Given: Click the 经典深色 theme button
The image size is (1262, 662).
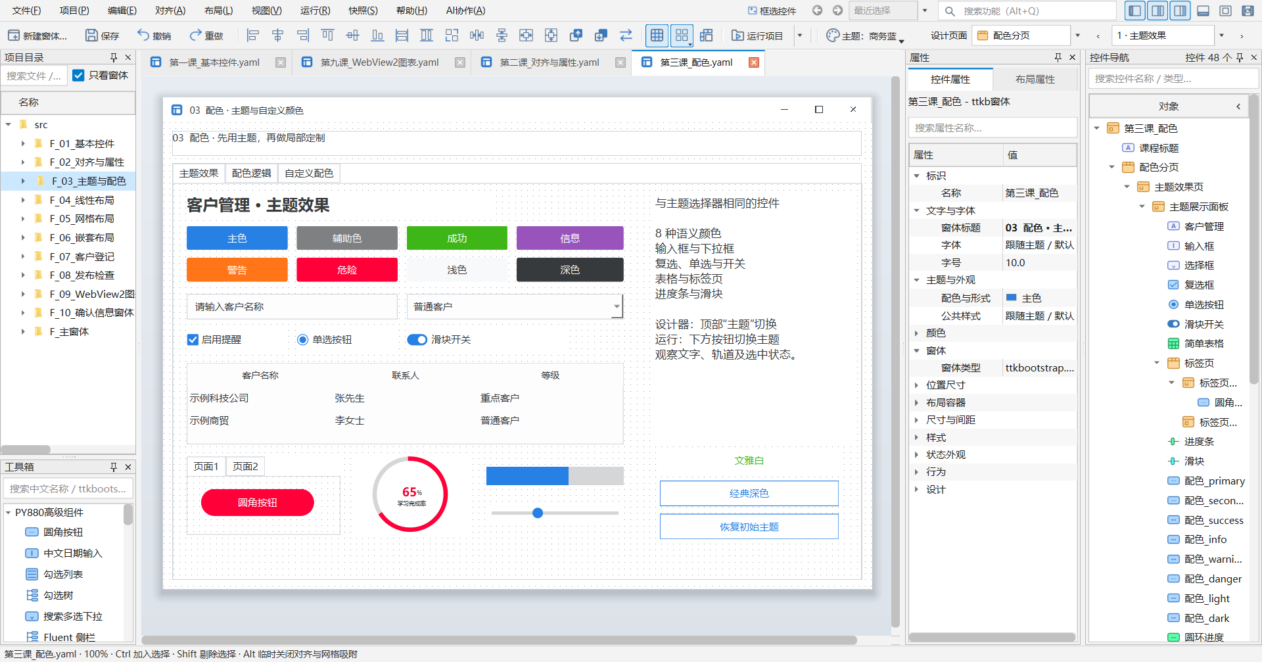Looking at the screenshot, I should (749, 494).
